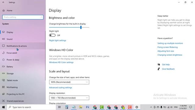Click the Multitasking icon

(x=3, y=87)
